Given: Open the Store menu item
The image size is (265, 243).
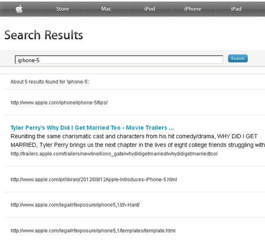Looking at the screenshot, I should pos(63,9).
